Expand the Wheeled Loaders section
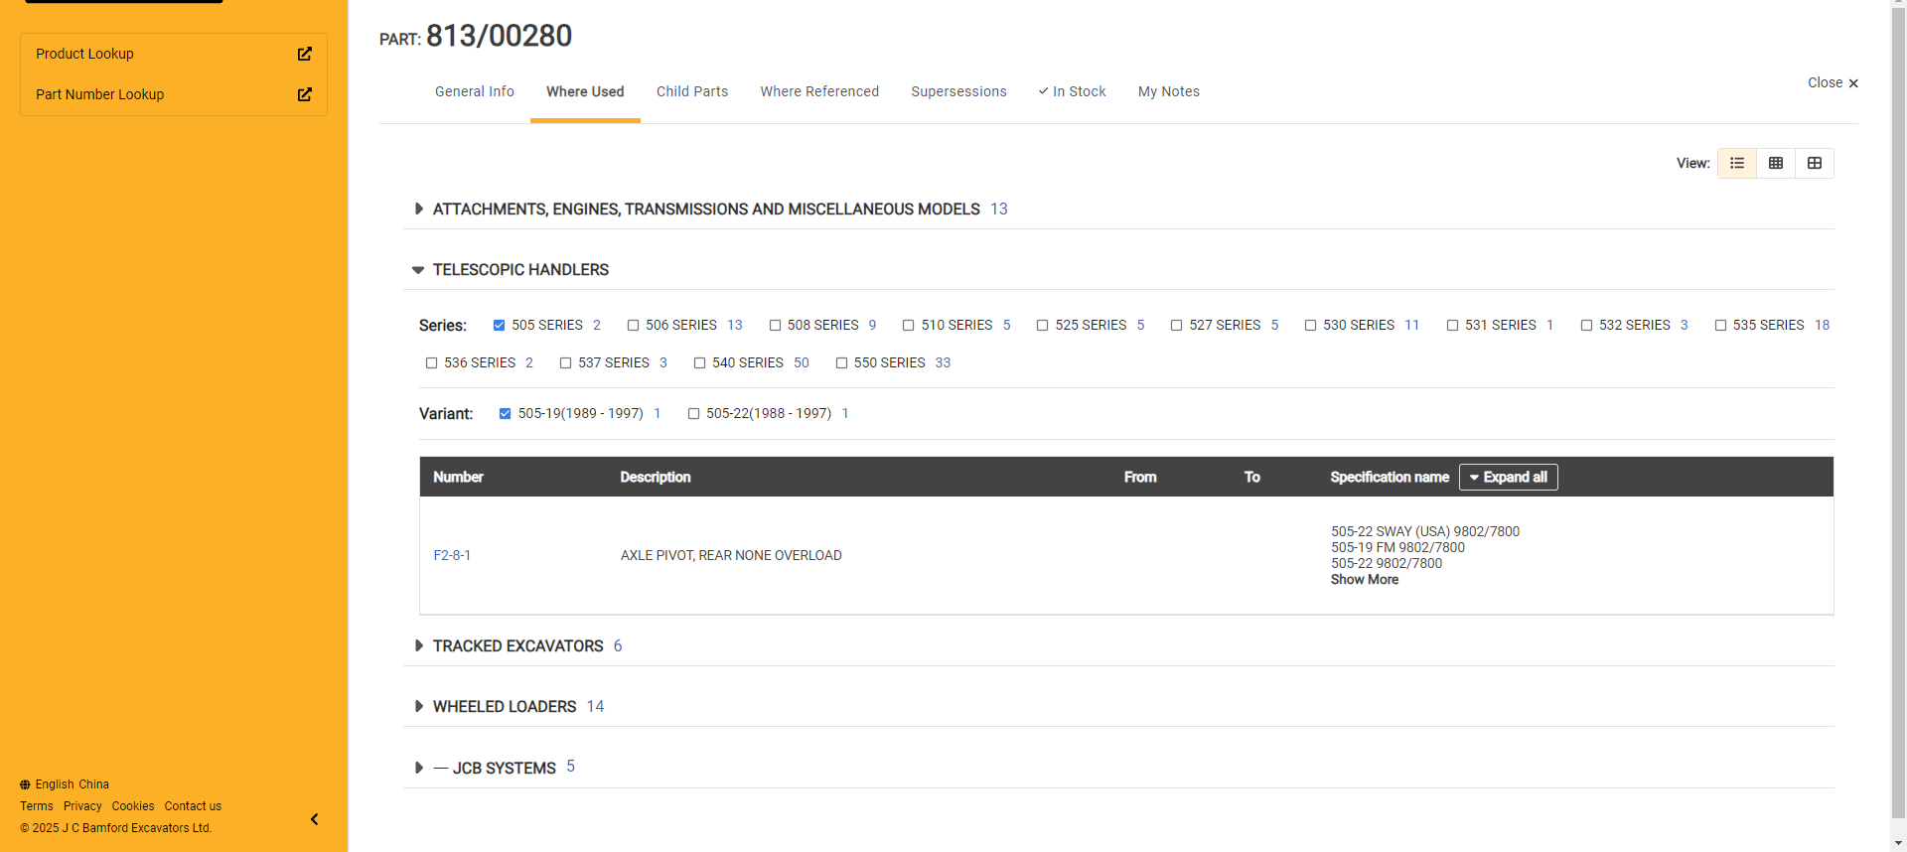 [x=418, y=707]
